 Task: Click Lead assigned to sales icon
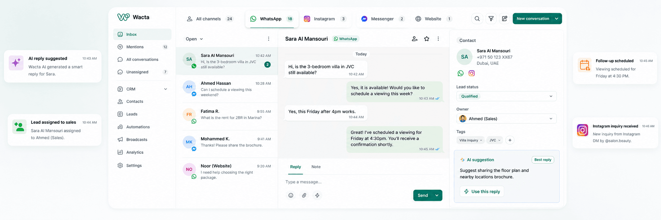tap(19, 127)
